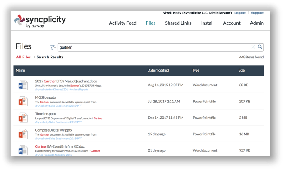Viewport: 285px width, 171px height.
Task: Sort results by Size column header
Action: coord(241,70)
